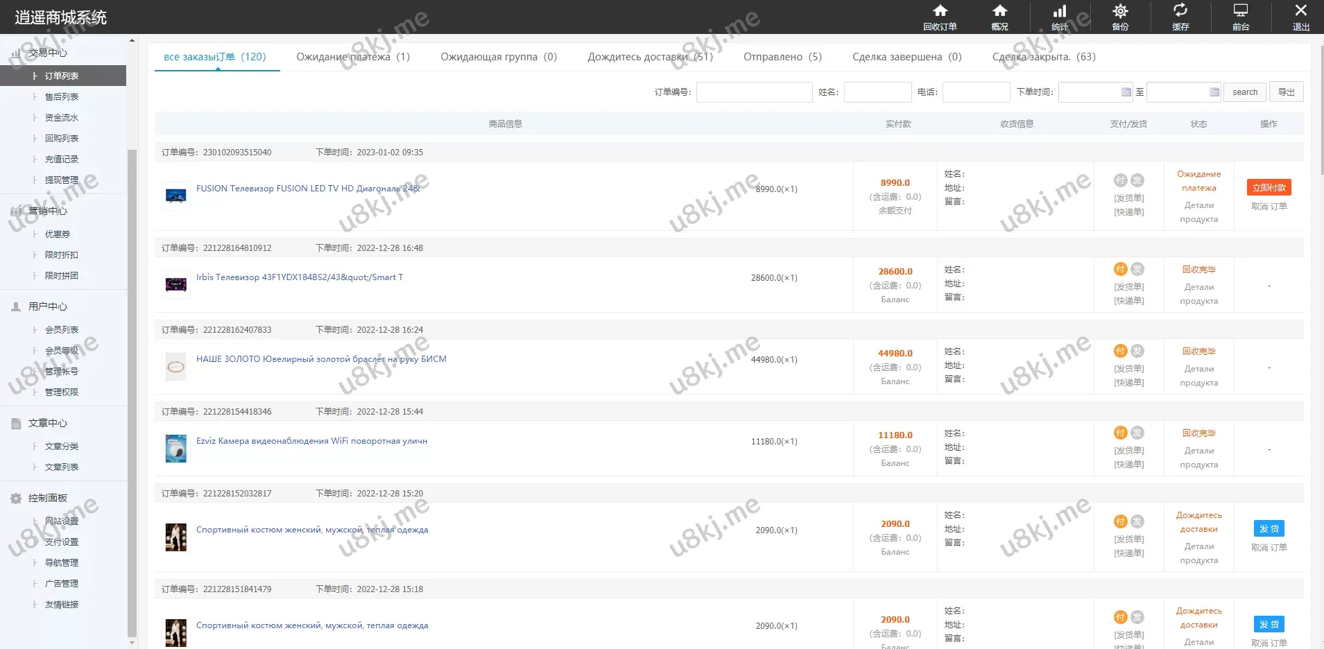Open the end date calendar picker icon
The width and height of the screenshot is (1324, 649).
pos(1214,92)
